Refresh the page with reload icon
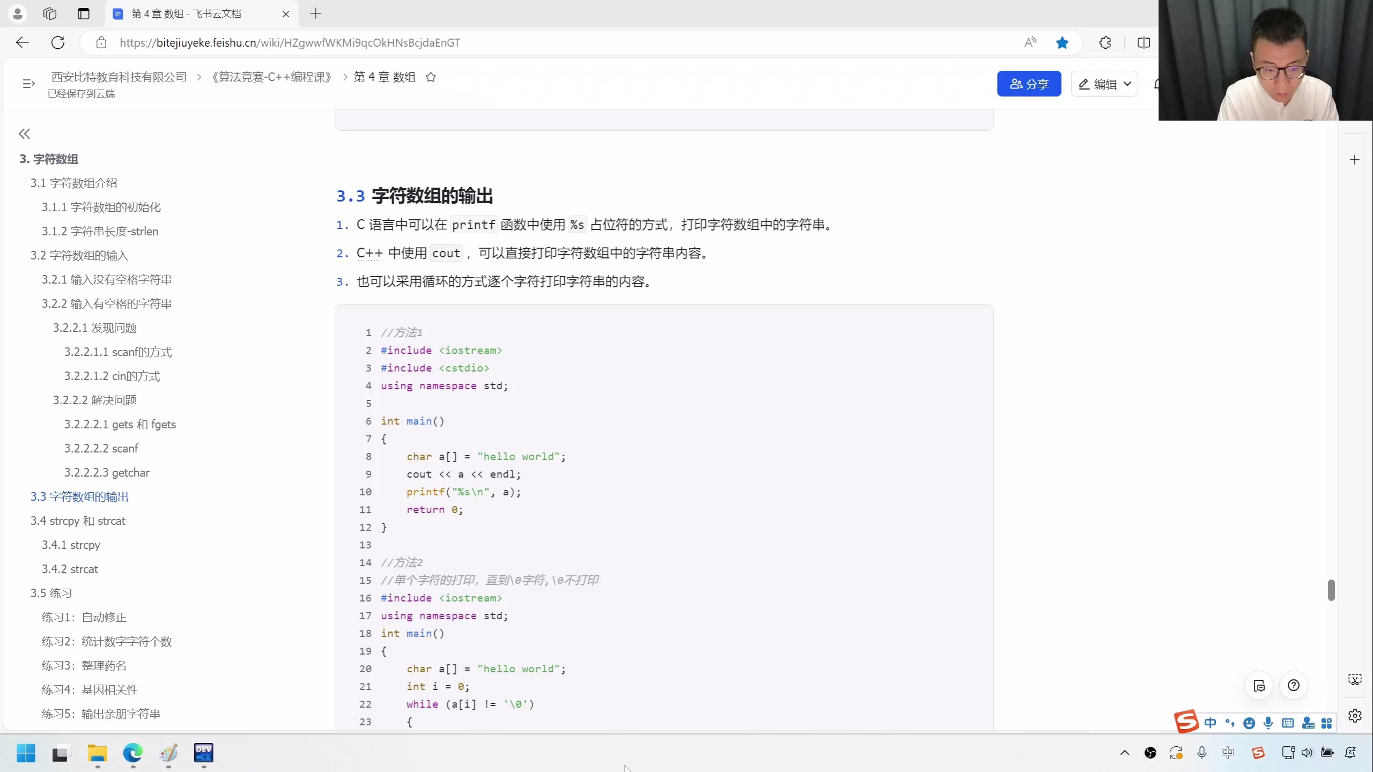The image size is (1373, 772). pyautogui.click(x=58, y=43)
